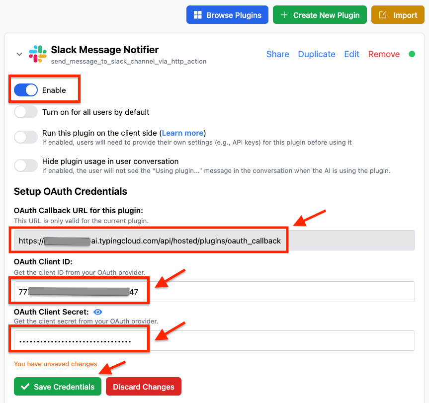The height and width of the screenshot is (403, 429).
Task: Save Credentials for the plugin
Action: pos(58,386)
